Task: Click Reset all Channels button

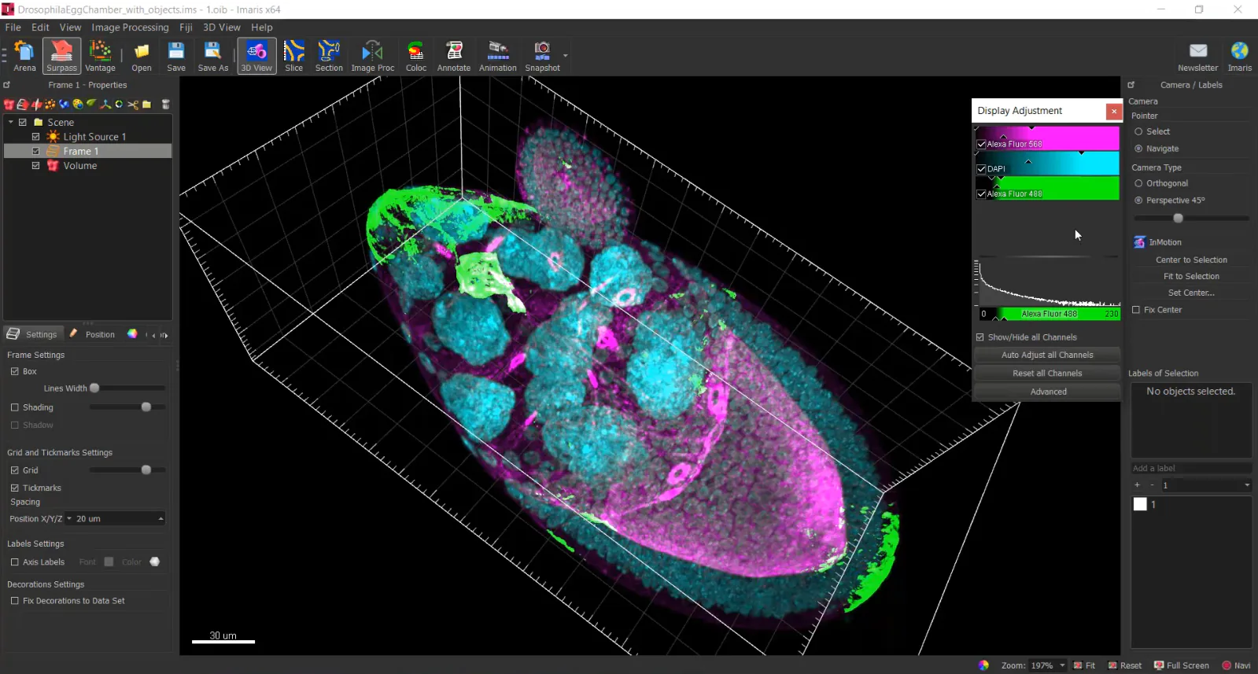Action: click(1047, 374)
